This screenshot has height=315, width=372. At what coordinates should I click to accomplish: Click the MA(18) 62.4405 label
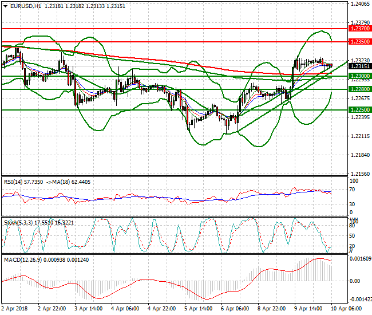71,182
